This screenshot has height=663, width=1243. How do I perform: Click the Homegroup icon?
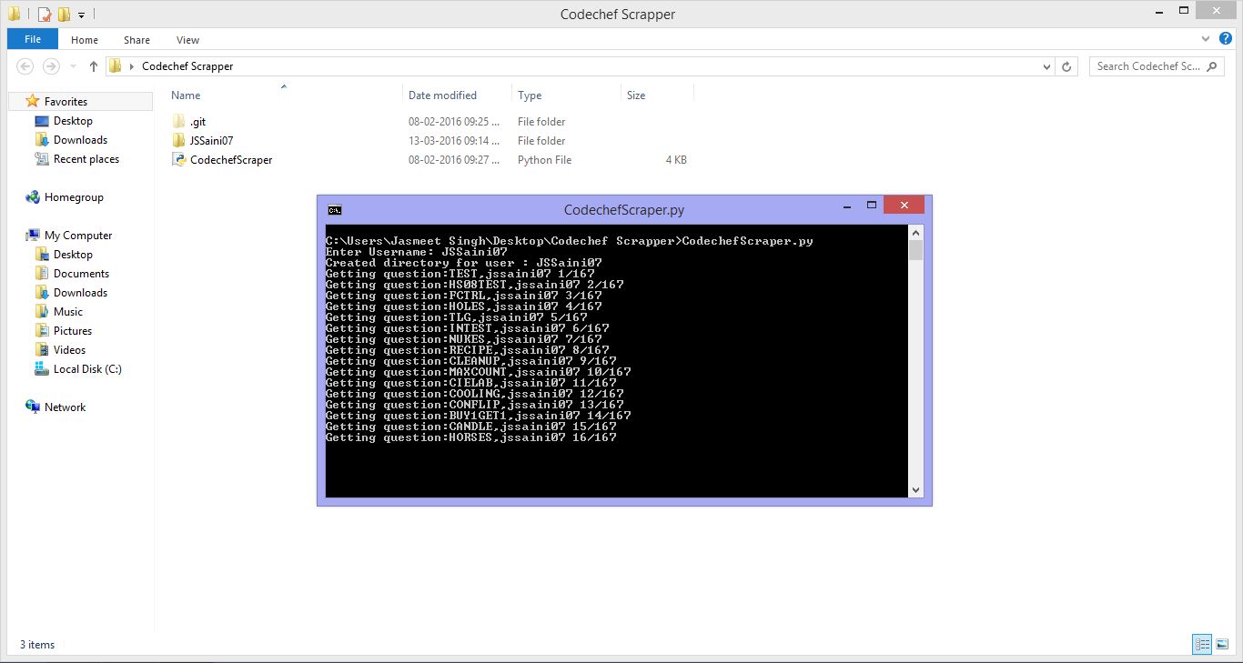point(33,197)
